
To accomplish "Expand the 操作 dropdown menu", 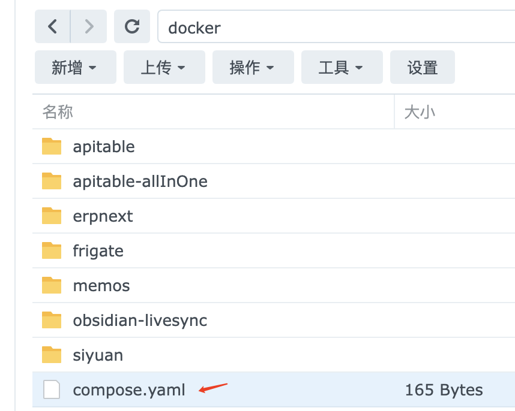I will [252, 68].
